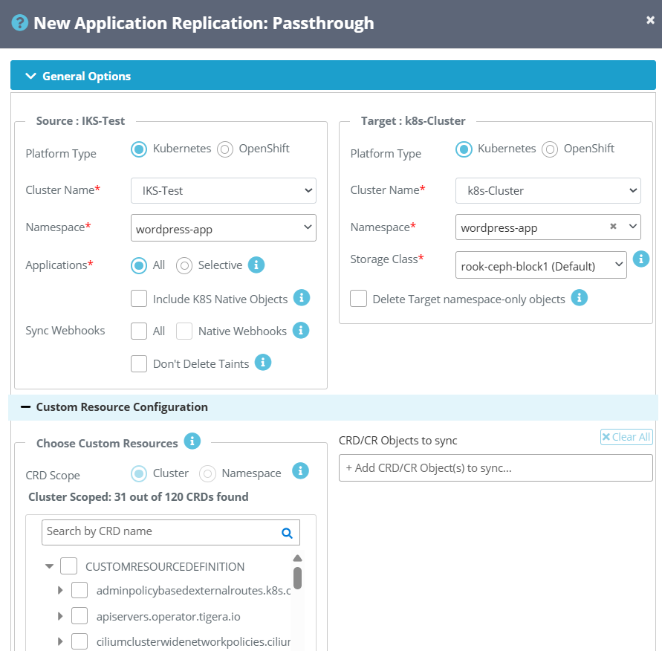Select Selective applications radio button
The height and width of the screenshot is (651, 662).
pyautogui.click(x=184, y=265)
